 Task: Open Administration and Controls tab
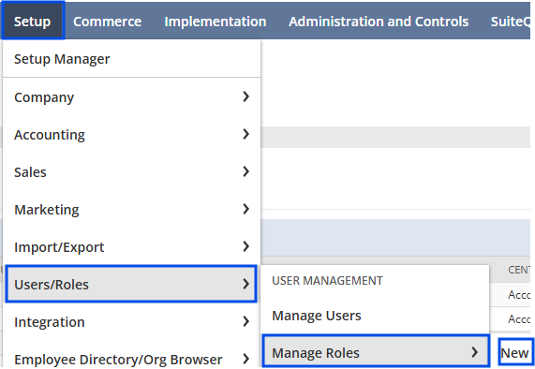(x=379, y=22)
